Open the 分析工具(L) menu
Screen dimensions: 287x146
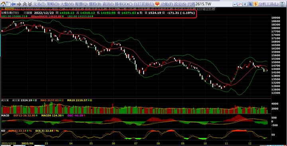(269, 4)
